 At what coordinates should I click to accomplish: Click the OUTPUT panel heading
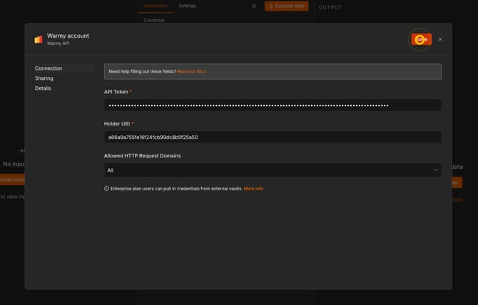click(x=330, y=7)
